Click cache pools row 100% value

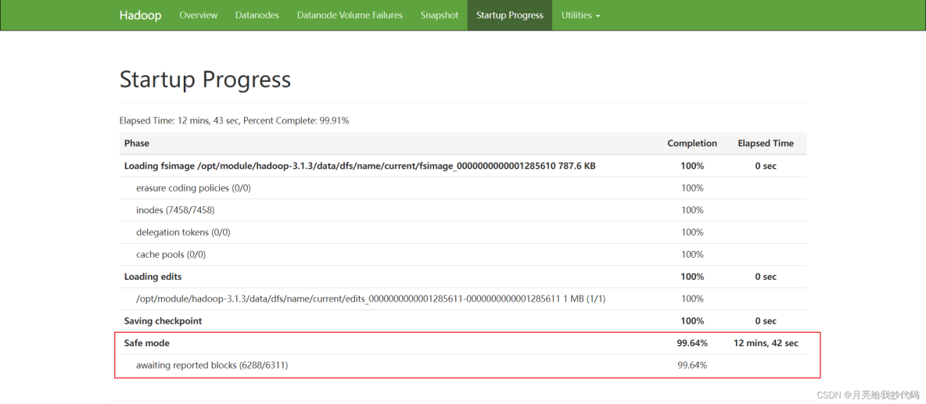click(692, 255)
